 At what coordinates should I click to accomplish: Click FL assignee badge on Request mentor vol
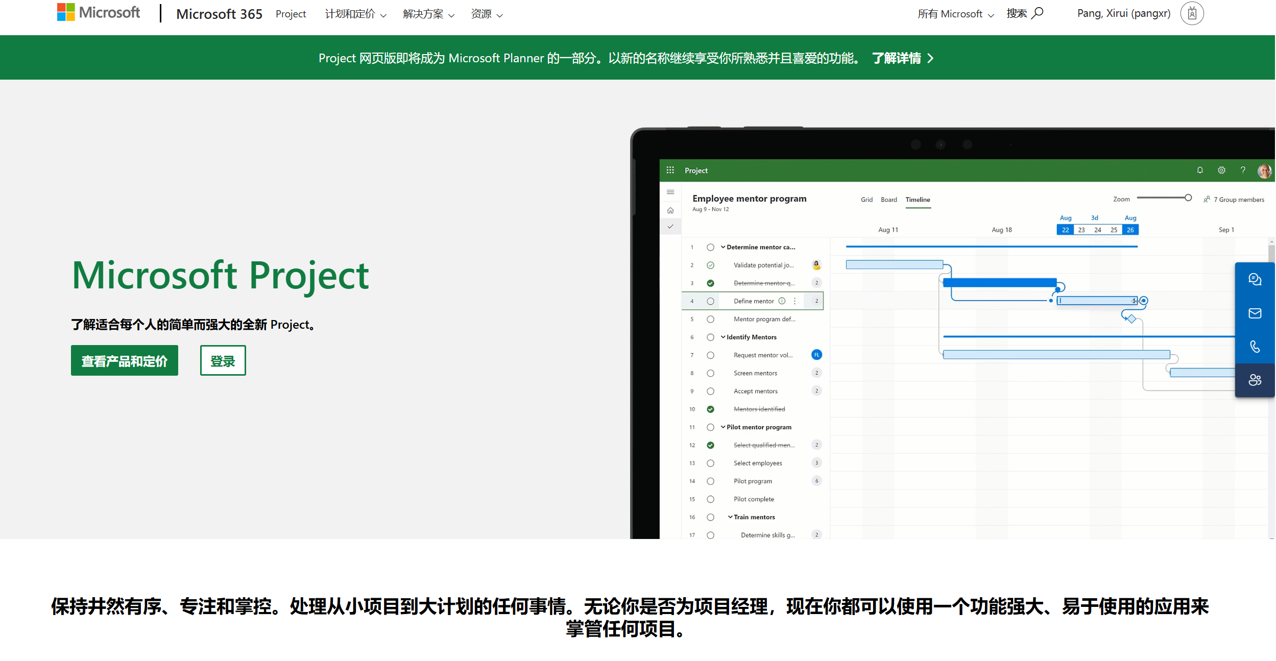pyautogui.click(x=816, y=355)
